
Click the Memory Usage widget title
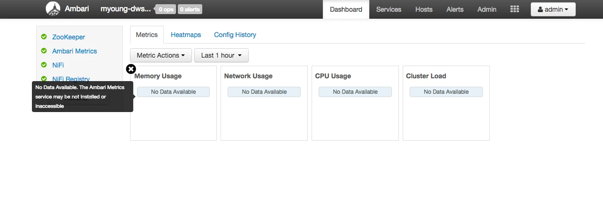[x=158, y=76]
